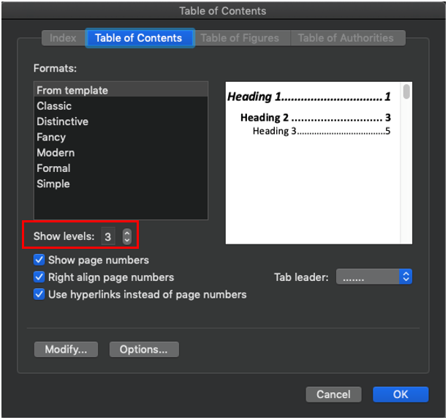Click the Show levels number field
This screenshot has width=448, height=420.
point(108,236)
